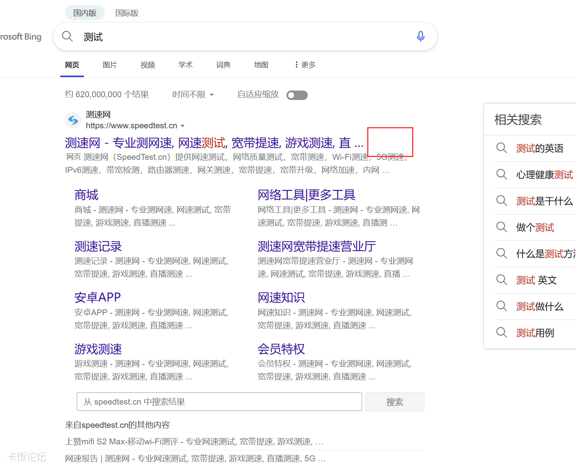
Task: Select the 学术 search tab
Action: (x=186, y=65)
